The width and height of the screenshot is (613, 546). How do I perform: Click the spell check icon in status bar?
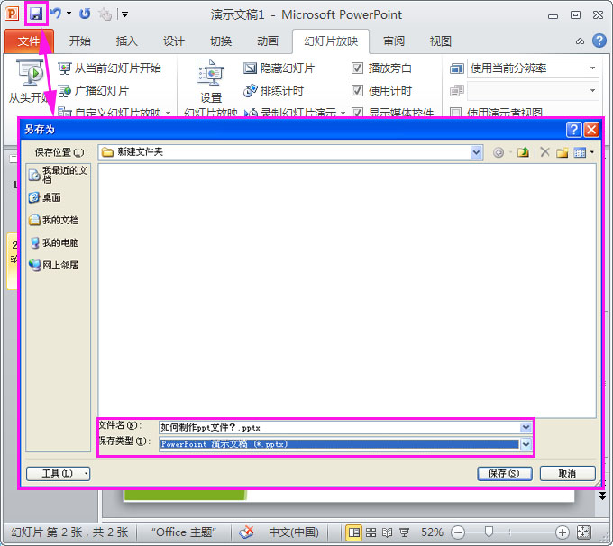click(247, 532)
